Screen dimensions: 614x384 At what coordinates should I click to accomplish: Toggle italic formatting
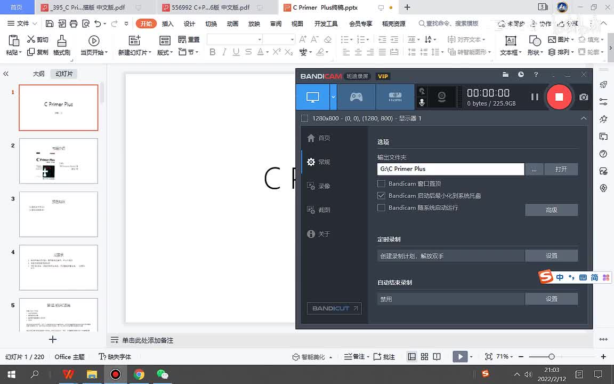[224, 52]
